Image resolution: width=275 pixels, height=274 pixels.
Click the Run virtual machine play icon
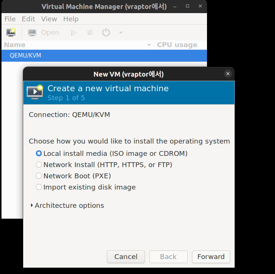(x=74, y=33)
